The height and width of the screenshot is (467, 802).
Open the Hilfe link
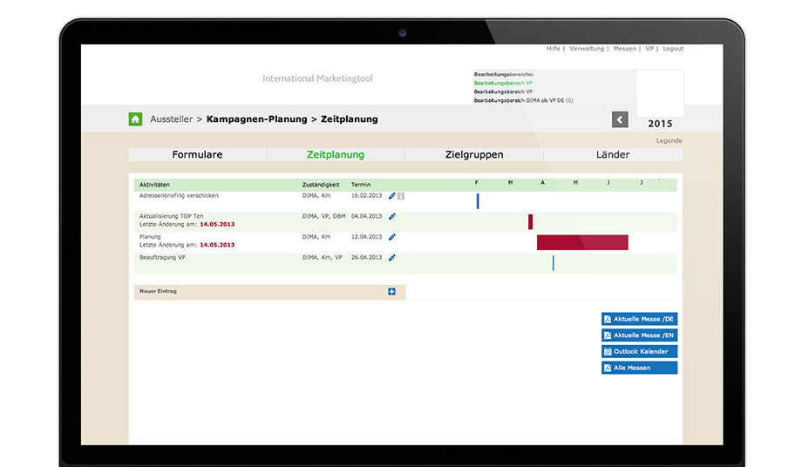[x=553, y=49]
